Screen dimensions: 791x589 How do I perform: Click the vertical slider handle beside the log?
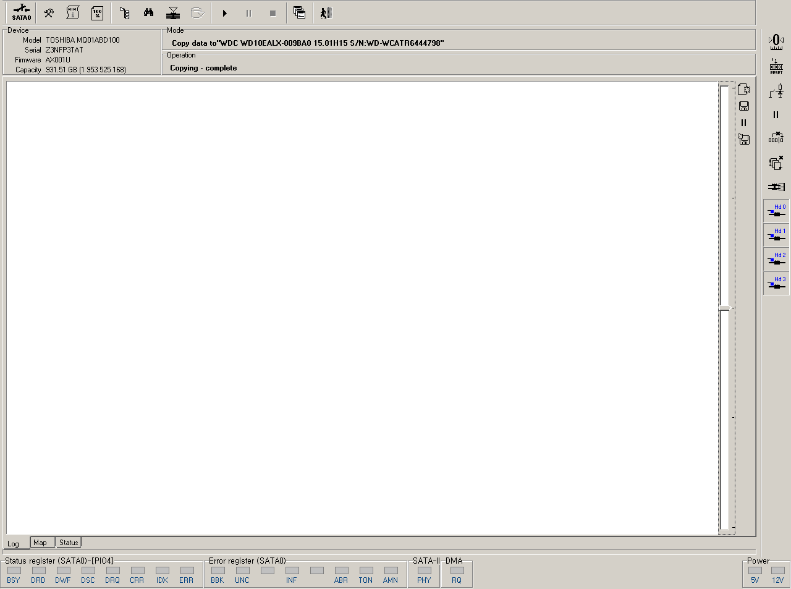[x=725, y=308]
